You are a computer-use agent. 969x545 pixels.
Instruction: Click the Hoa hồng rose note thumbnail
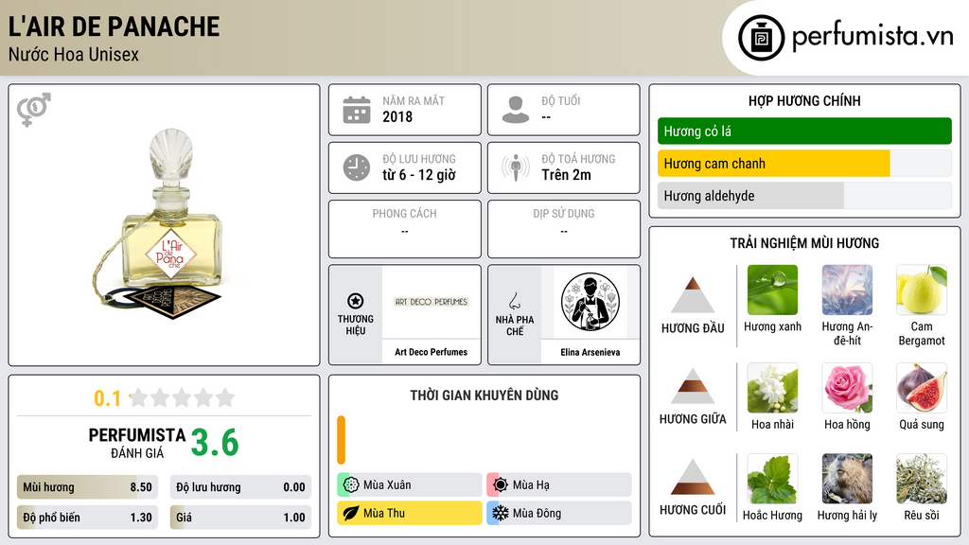tap(847, 388)
